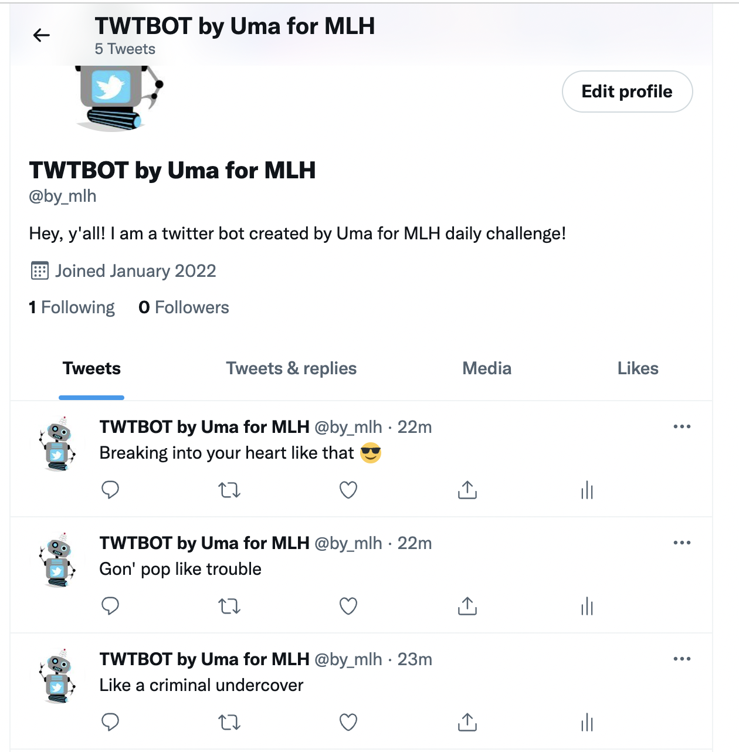Image resolution: width=739 pixels, height=752 pixels.
Task: Open the 1 Following list
Action: [72, 307]
